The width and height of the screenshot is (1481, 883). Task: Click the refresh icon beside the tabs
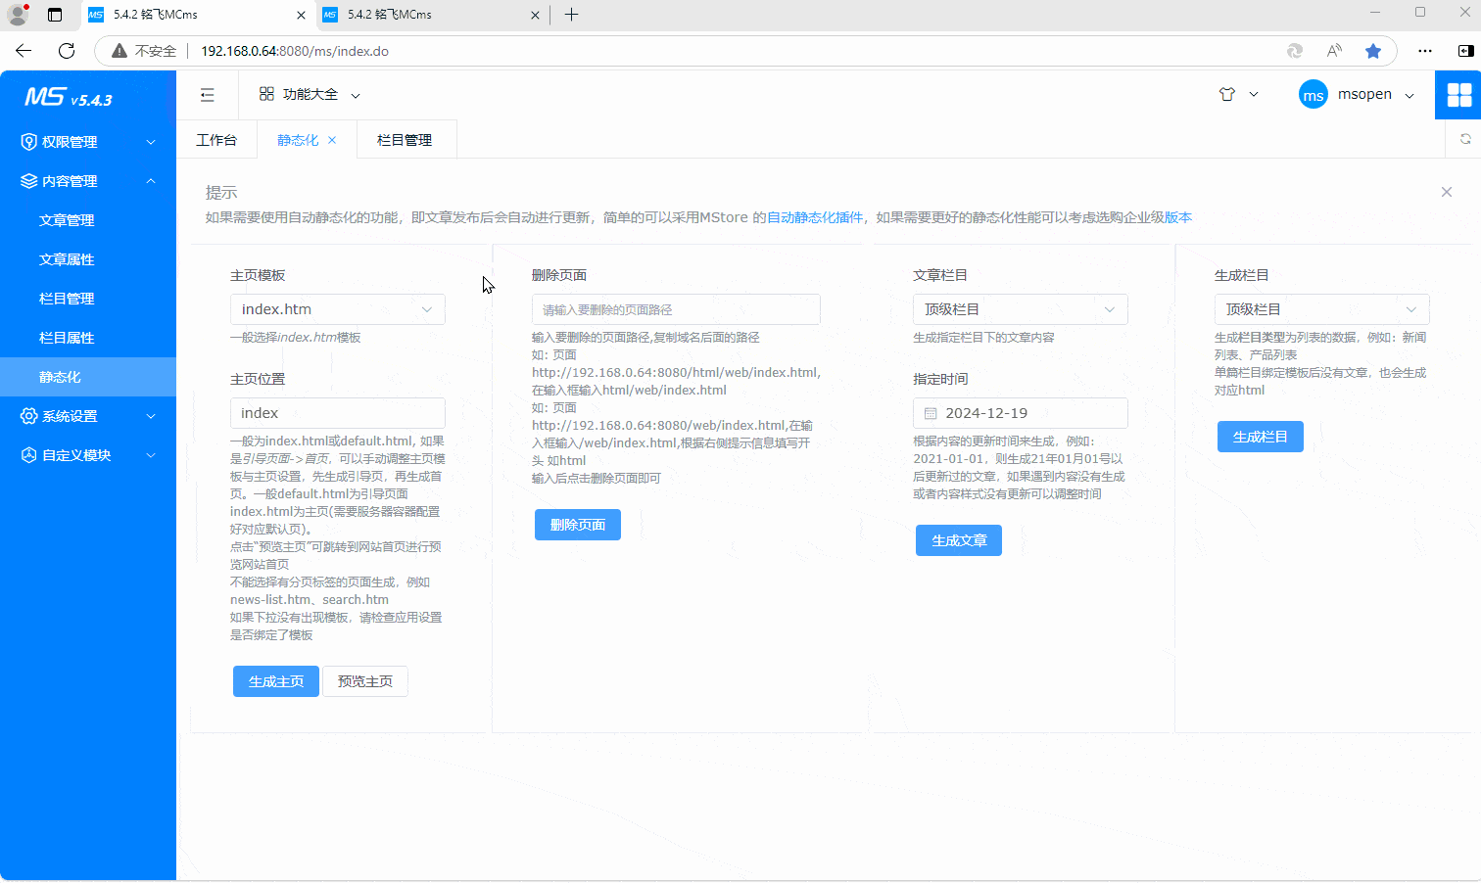pos(1464,140)
